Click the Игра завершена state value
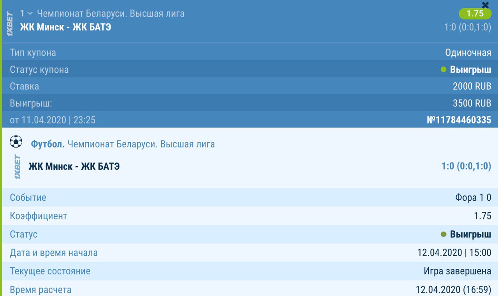The height and width of the screenshot is (296, 498). point(458,271)
